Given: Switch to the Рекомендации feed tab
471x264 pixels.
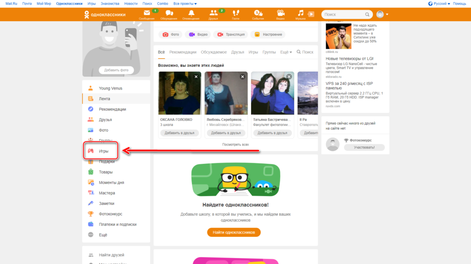Looking at the screenshot, I should tap(183, 52).
